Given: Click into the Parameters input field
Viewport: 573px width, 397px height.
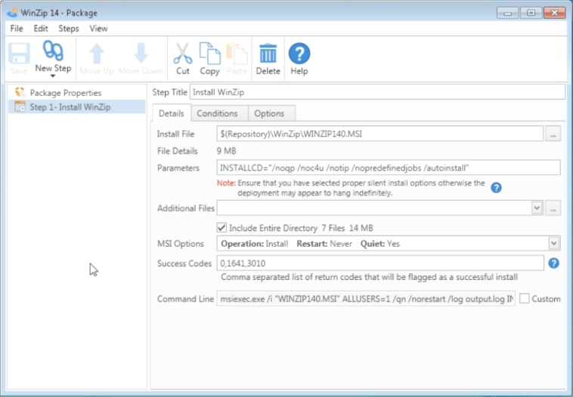Looking at the screenshot, I should click(x=388, y=168).
